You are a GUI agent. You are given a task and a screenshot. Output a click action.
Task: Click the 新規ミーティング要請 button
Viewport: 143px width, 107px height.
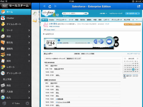tap(88, 54)
